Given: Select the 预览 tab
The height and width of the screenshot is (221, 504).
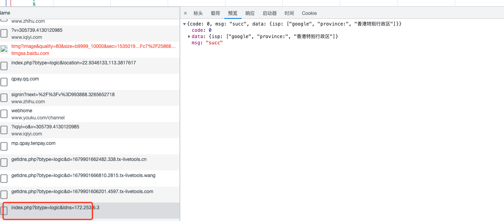Looking at the screenshot, I should click(233, 13).
